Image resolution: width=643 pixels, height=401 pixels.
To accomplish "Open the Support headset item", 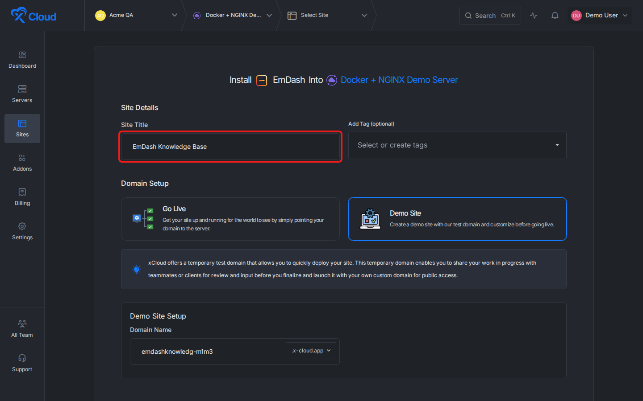I will tap(22, 364).
